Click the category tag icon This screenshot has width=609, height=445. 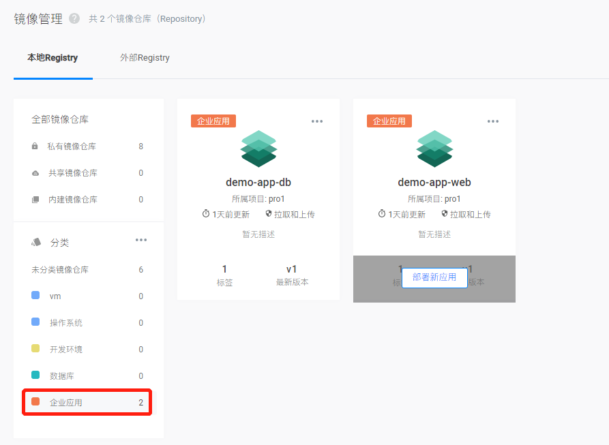36,243
